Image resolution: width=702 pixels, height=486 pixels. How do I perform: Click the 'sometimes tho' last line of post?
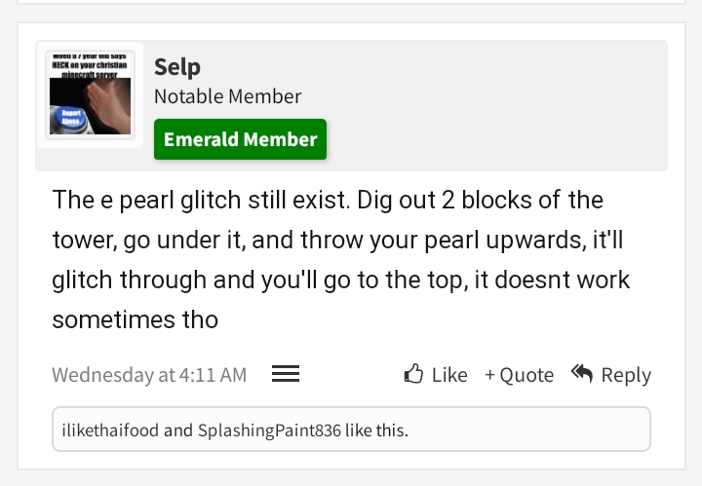(136, 320)
